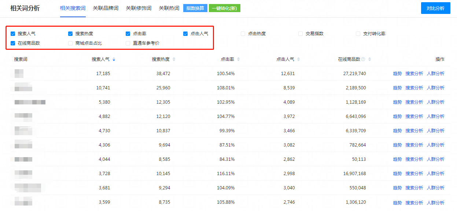Select the 关联热词 tab

(169, 8)
